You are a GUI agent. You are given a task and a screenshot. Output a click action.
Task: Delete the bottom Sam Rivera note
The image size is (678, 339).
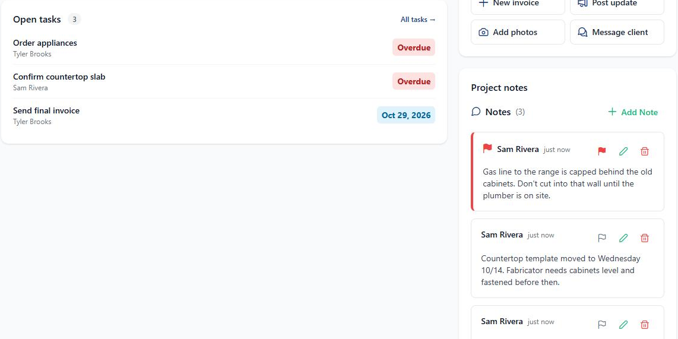[x=645, y=324]
